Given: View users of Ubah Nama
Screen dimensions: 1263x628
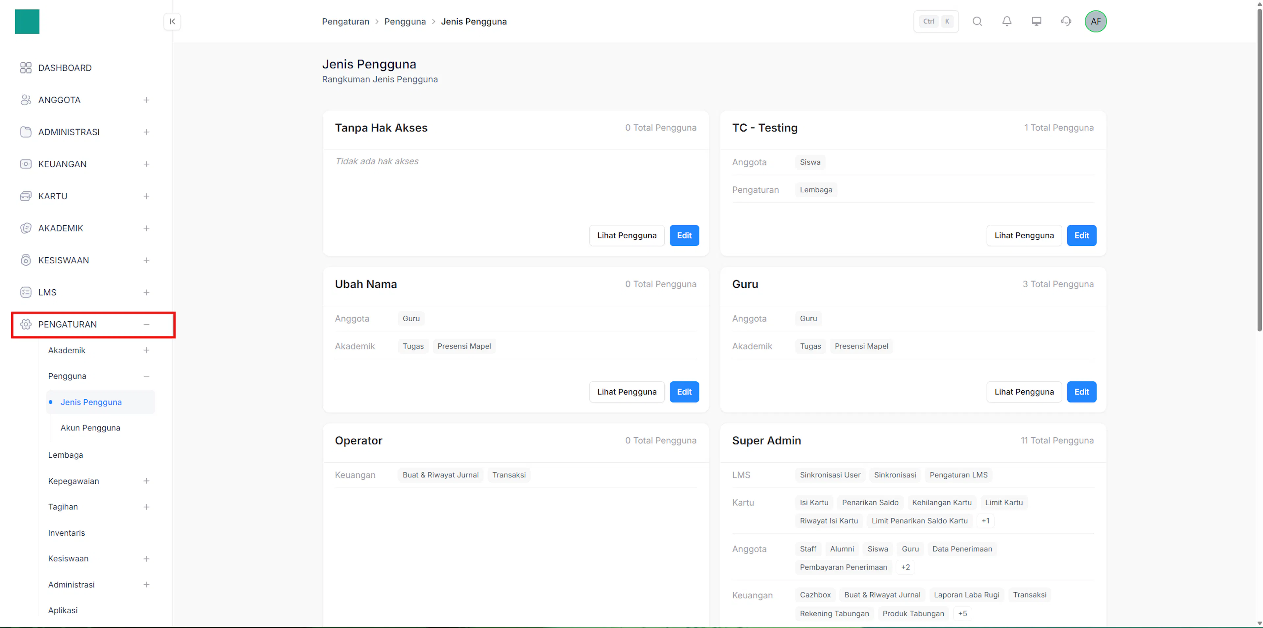Looking at the screenshot, I should tap(627, 392).
